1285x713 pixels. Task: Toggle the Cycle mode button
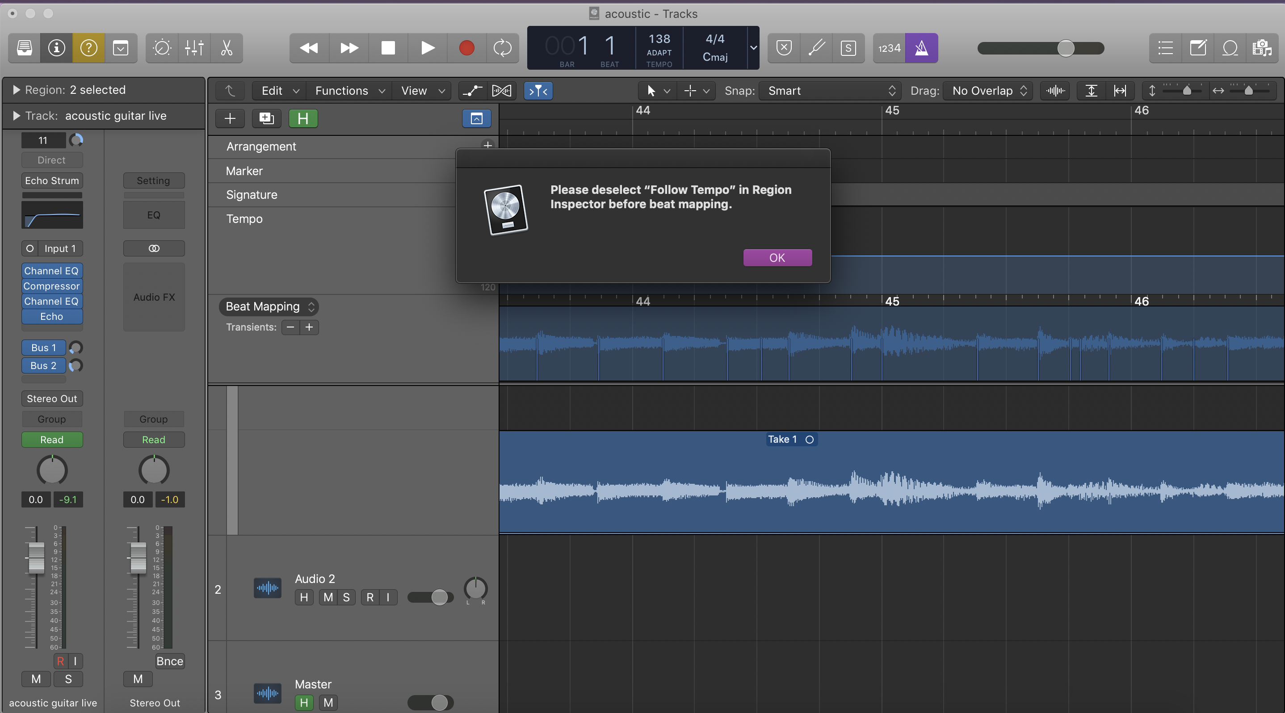click(502, 48)
